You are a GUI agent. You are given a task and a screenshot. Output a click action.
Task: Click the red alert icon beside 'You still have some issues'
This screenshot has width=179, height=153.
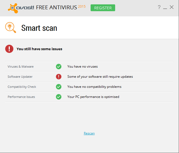9,49
